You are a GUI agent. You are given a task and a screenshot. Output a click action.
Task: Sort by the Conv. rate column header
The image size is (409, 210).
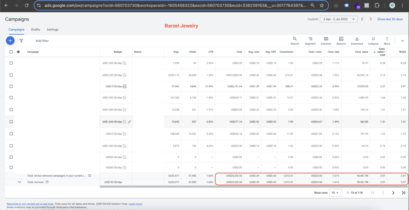(334, 52)
